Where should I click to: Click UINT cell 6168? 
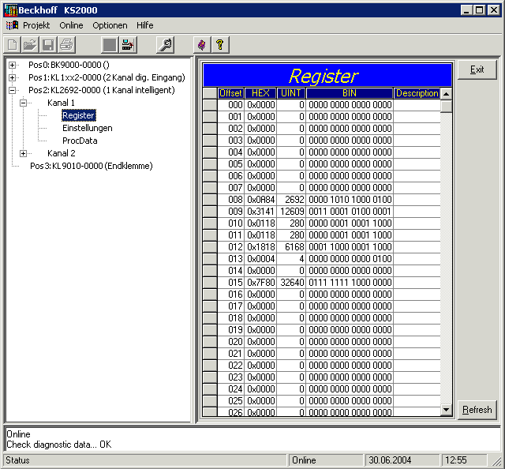(x=291, y=247)
